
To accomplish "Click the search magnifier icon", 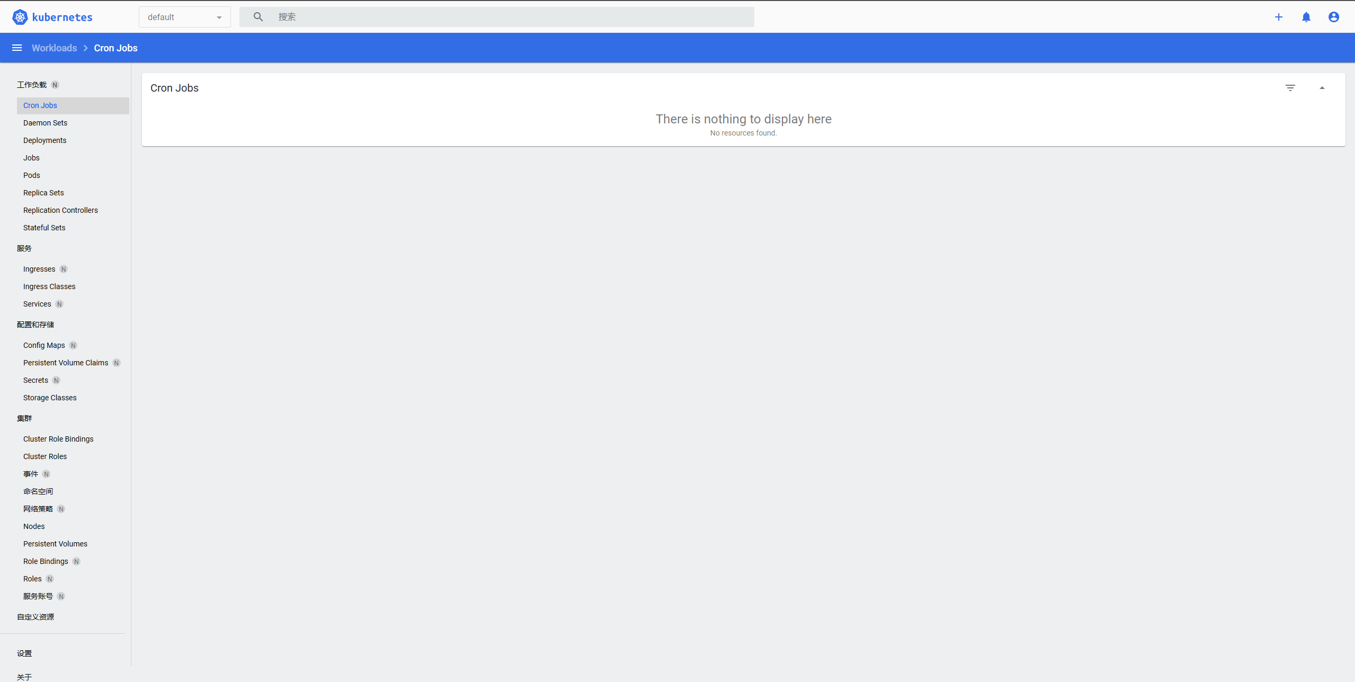I will click(258, 17).
